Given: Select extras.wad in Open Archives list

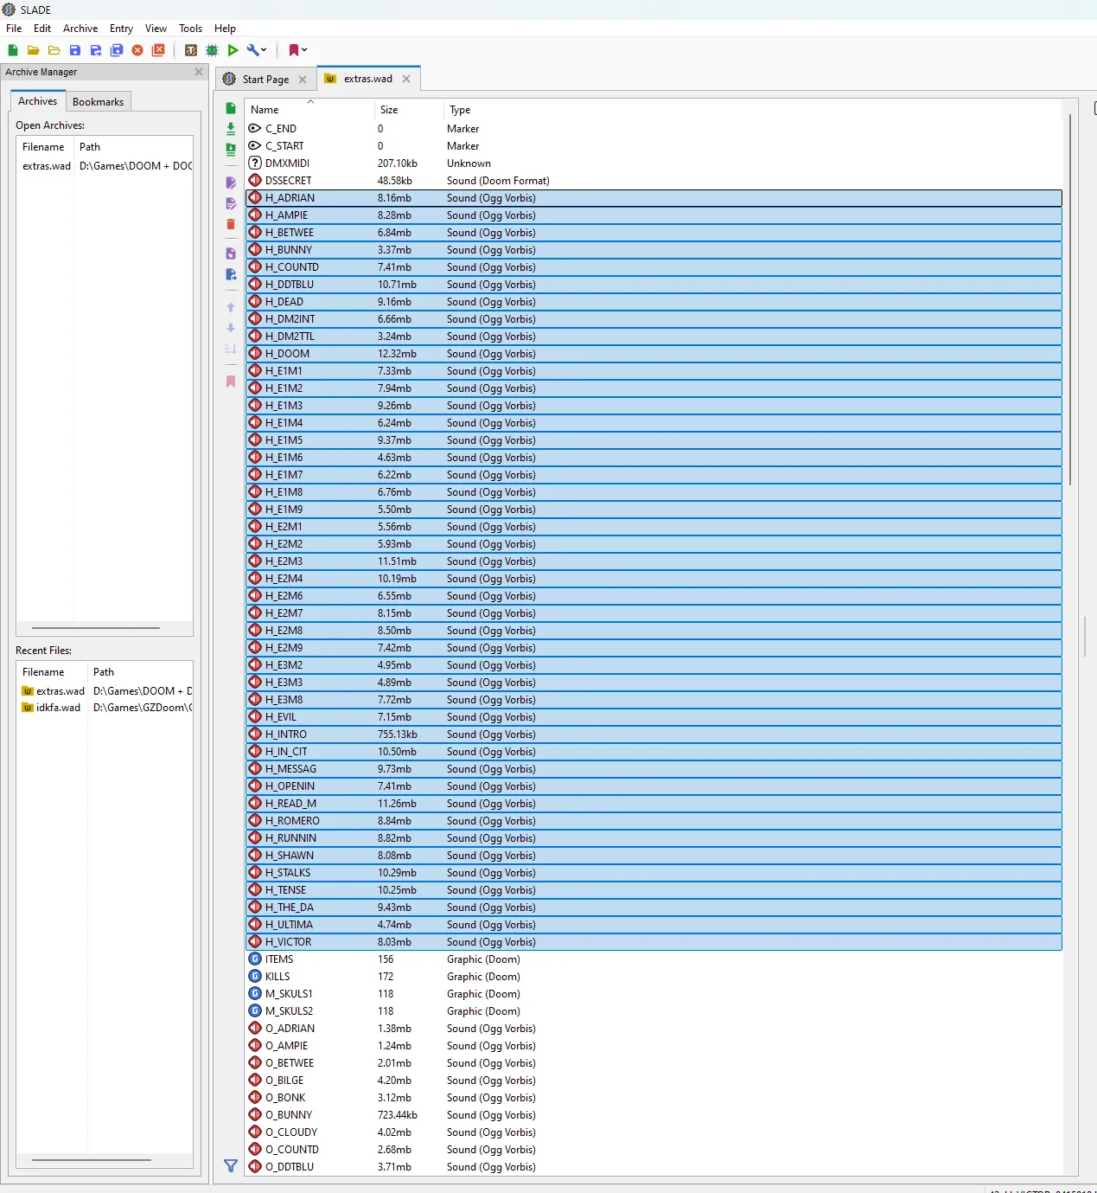Looking at the screenshot, I should click(47, 166).
